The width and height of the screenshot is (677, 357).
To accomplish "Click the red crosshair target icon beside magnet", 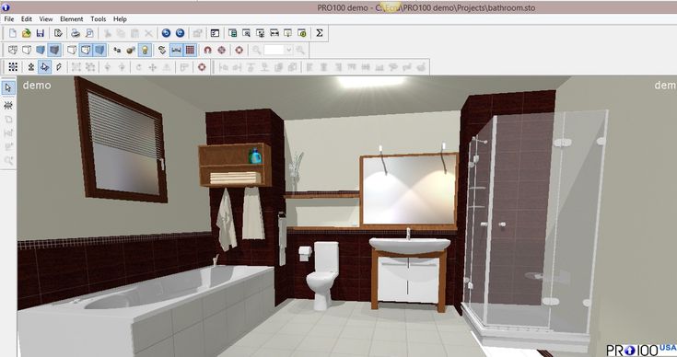I will tap(221, 50).
